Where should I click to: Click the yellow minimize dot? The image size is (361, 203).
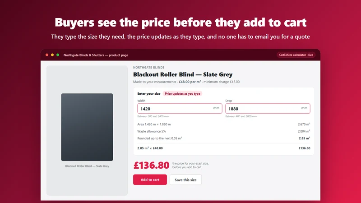click(x=52, y=55)
